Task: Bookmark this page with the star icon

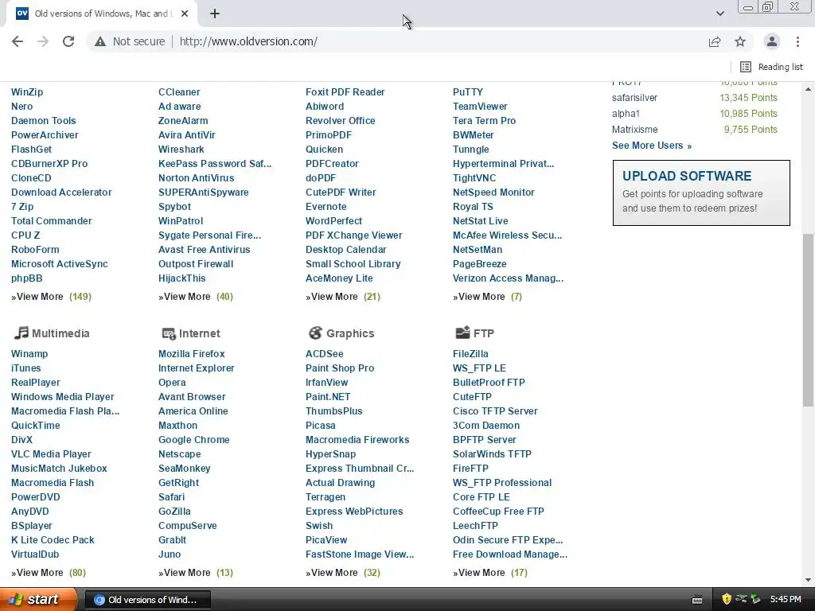Action: [x=740, y=41]
